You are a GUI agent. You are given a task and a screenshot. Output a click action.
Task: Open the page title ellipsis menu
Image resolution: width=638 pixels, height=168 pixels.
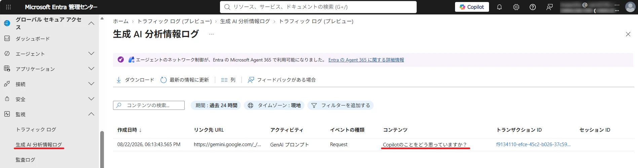[211, 34]
